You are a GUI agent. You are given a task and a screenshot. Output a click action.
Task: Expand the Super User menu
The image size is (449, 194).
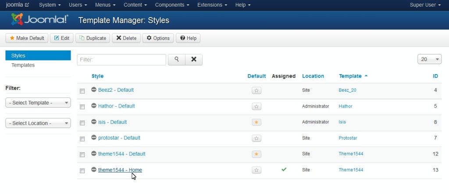tap(425, 5)
